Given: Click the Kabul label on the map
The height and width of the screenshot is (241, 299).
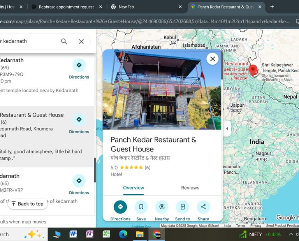Looking at the screenshot, I should click(x=170, y=37).
